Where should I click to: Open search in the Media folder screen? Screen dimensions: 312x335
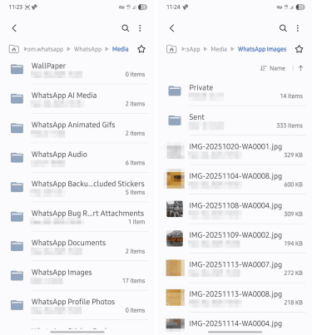(126, 28)
